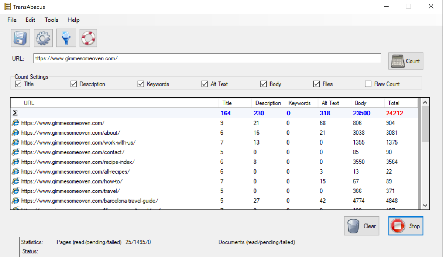Click the Save floppy disk toolbar icon

(20, 38)
